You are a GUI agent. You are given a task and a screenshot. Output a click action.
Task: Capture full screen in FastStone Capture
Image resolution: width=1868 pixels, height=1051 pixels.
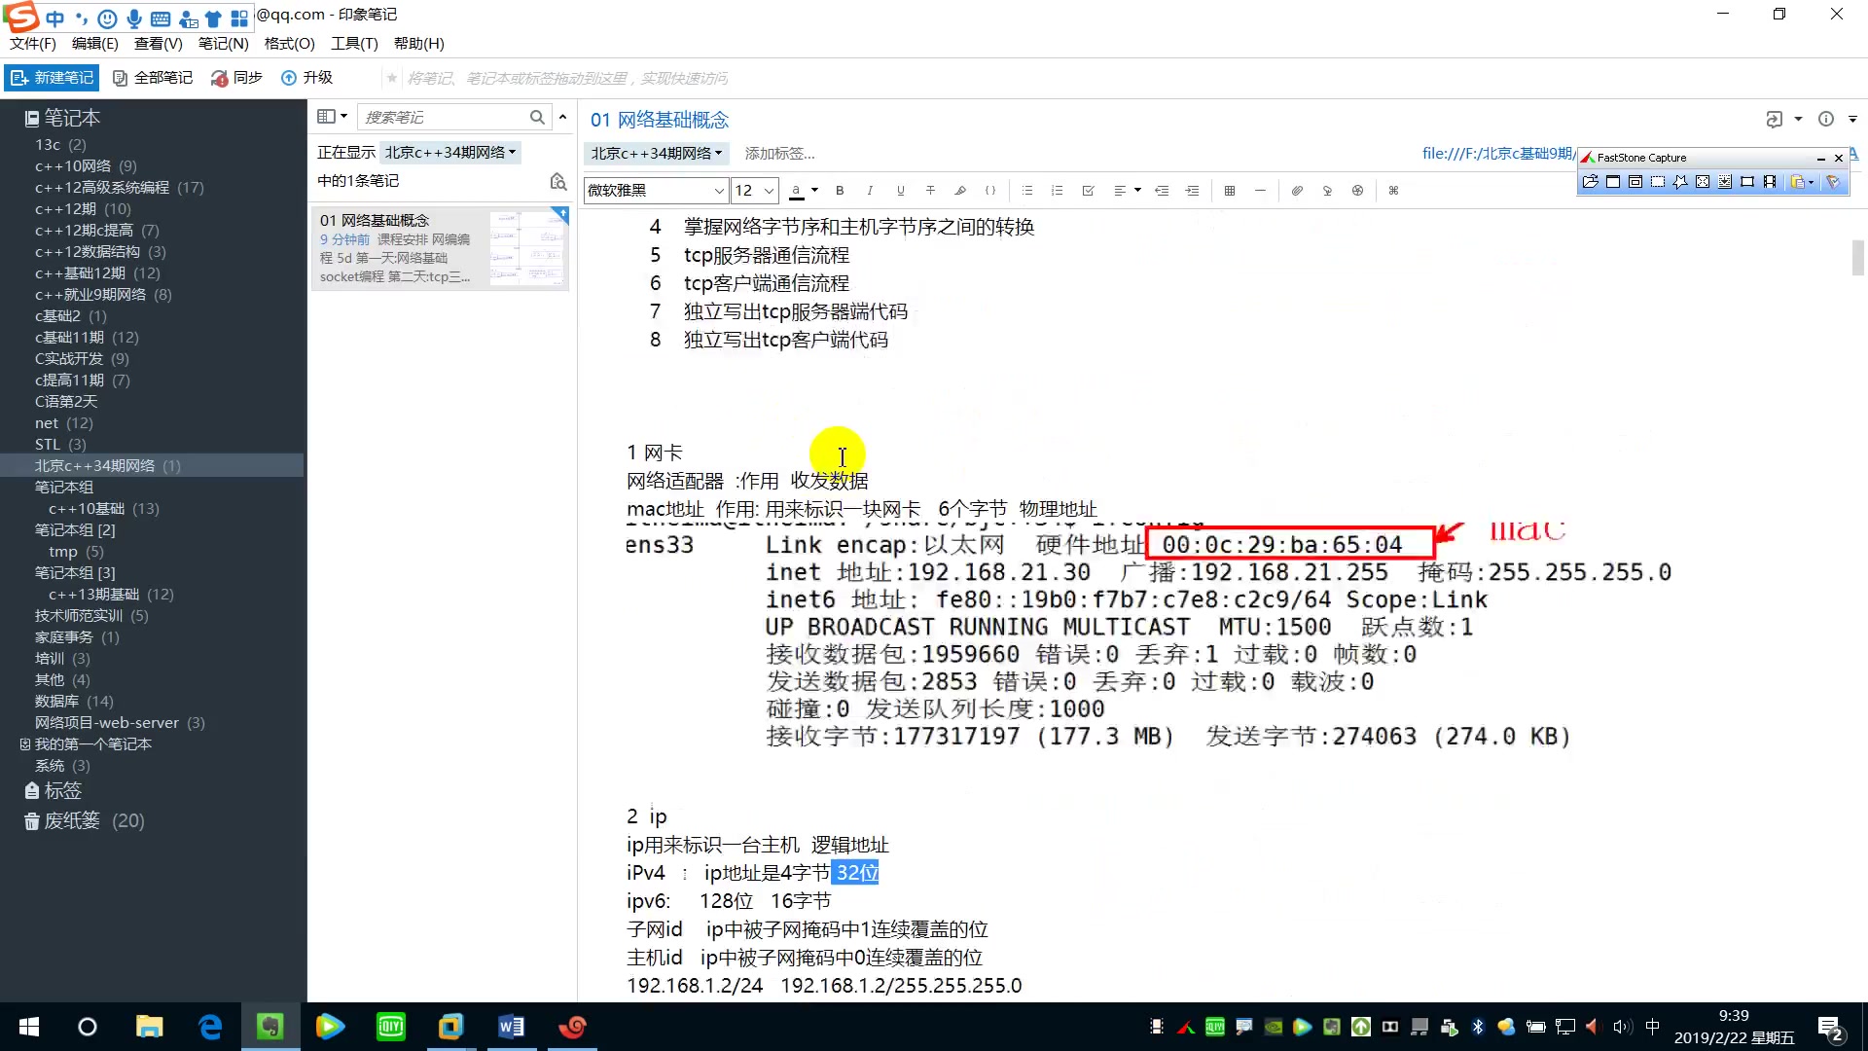[1702, 181]
